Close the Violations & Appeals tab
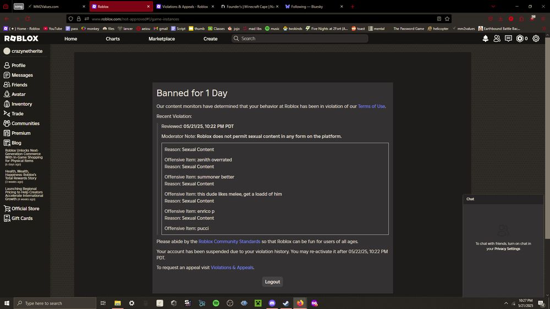The image size is (550, 309). tap(213, 6)
